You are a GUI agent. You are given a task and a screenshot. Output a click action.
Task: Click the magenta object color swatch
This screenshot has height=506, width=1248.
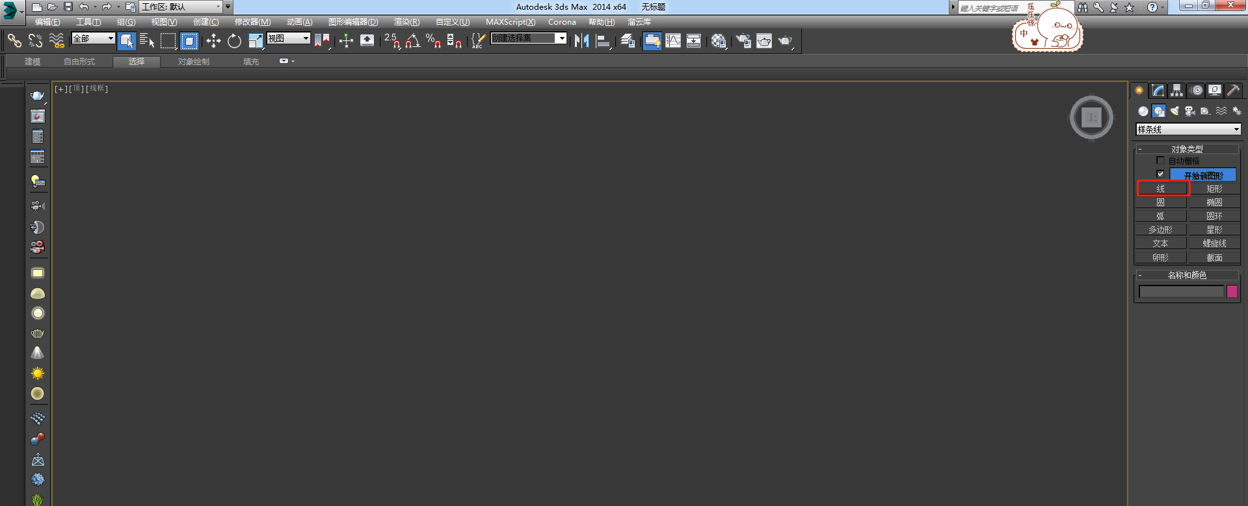pyautogui.click(x=1232, y=291)
